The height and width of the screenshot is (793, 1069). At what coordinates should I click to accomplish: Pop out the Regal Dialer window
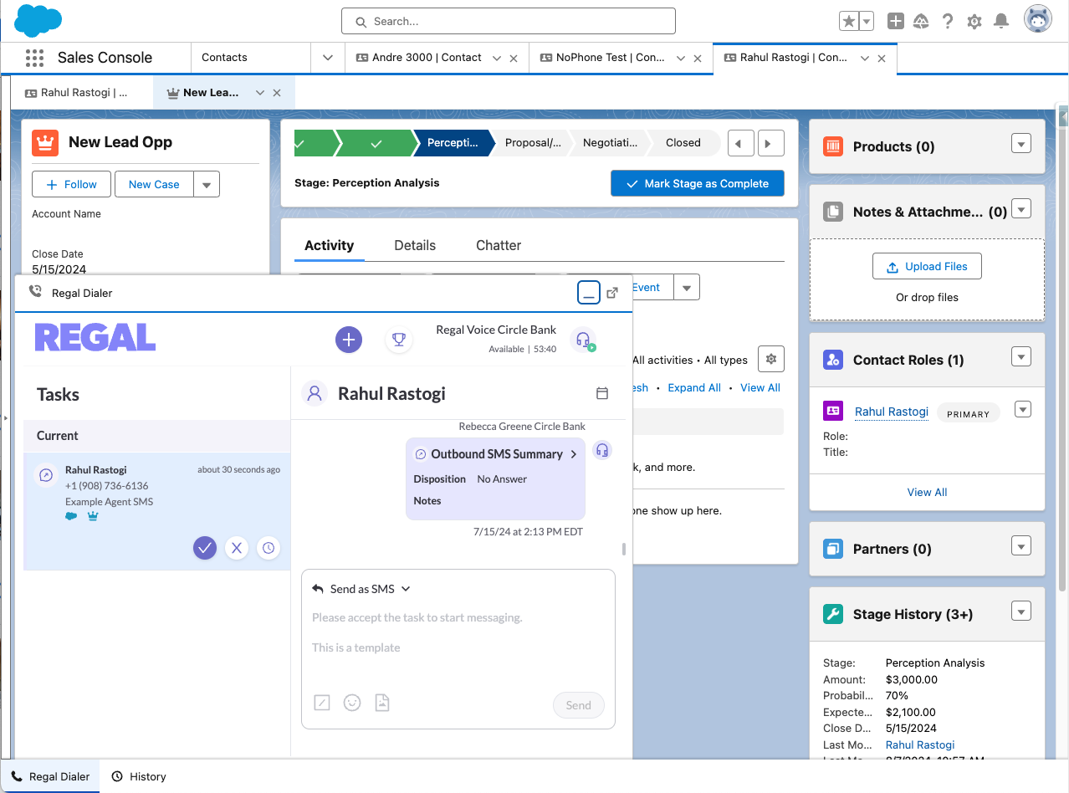[x=612, y=293]
